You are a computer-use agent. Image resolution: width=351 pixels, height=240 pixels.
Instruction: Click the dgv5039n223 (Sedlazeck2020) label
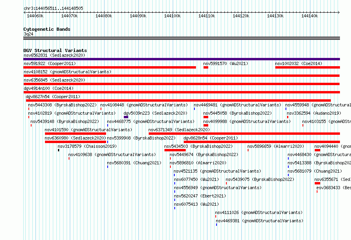pos(155,113)
